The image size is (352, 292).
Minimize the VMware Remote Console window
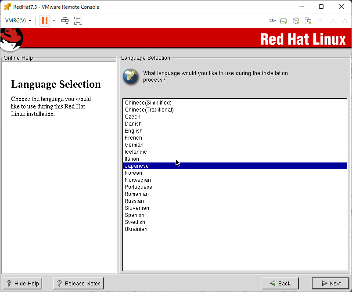(x=302, y=7)
